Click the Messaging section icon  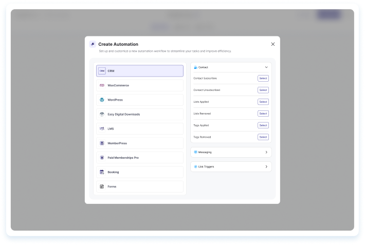click(195, 152)
